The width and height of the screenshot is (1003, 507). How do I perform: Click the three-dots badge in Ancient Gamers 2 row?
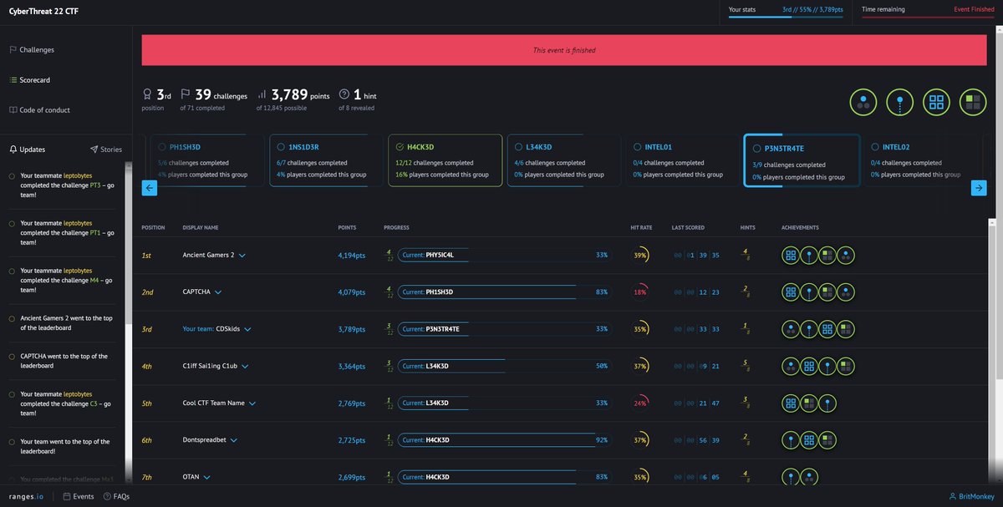(845, 256)
